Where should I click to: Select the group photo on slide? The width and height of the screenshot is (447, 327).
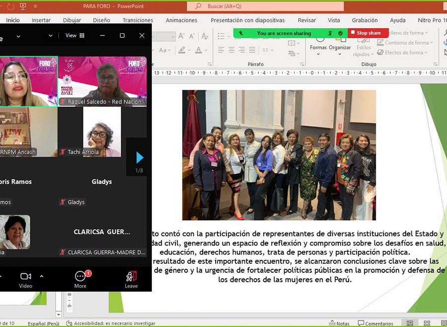279,155
